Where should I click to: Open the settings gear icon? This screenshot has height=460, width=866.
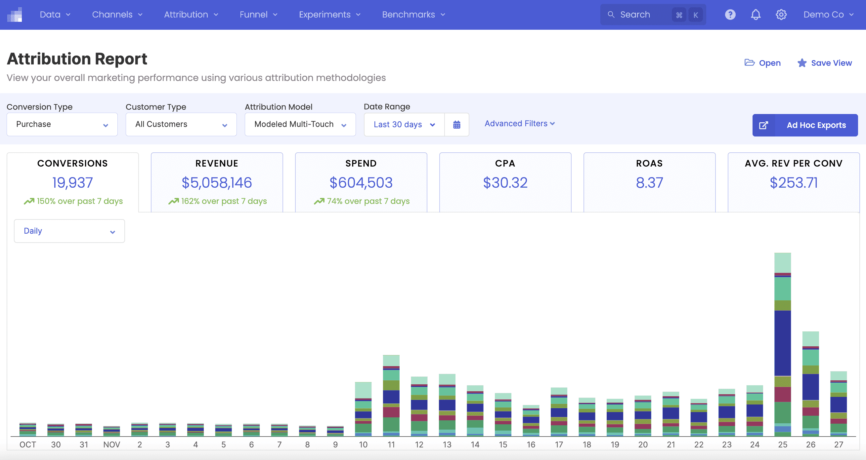tap(781, 15)
